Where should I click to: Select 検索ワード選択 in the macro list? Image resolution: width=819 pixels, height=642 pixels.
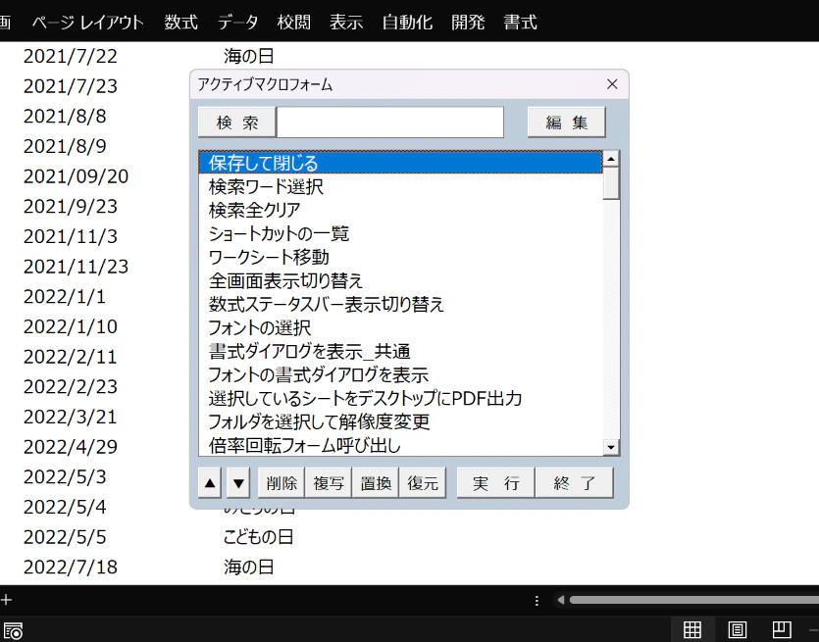click(x=400, y=186)
